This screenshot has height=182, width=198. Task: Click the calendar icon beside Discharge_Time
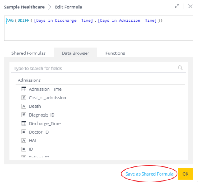coord(24,123)
